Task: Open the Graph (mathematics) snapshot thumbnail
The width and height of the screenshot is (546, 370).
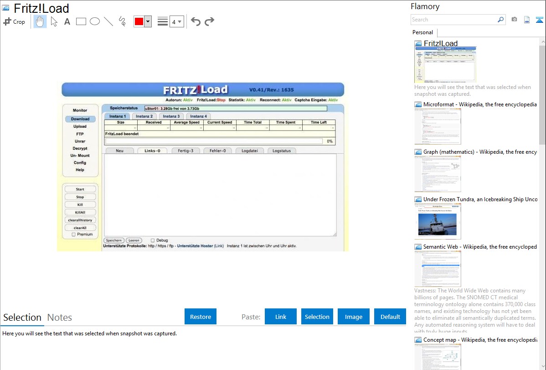Action: pos(438,174)
